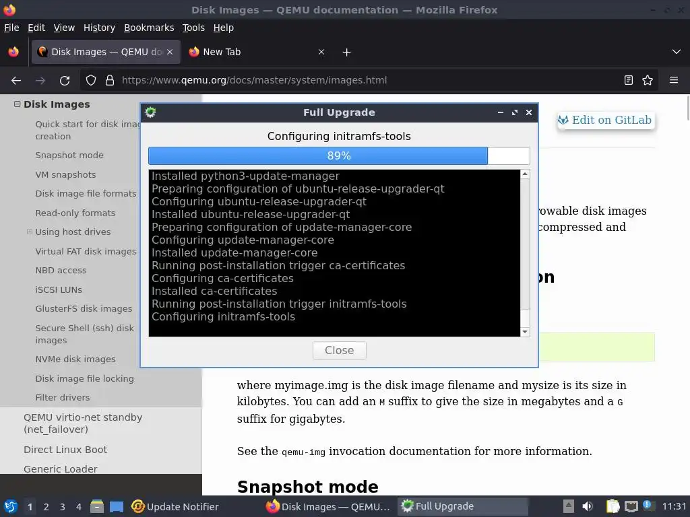Switch to virtual desktop 4
The width and height of the screenshot is (690, 517).
(x=79, y=507)
